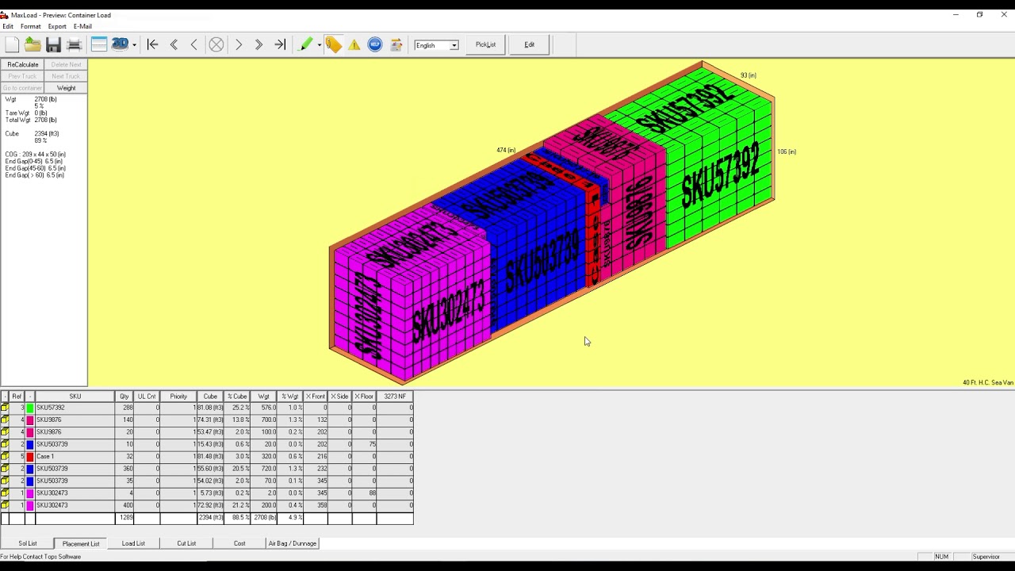
Task: Open the Air Bag / Dunnage tab
Action: (x=293, y=543)
